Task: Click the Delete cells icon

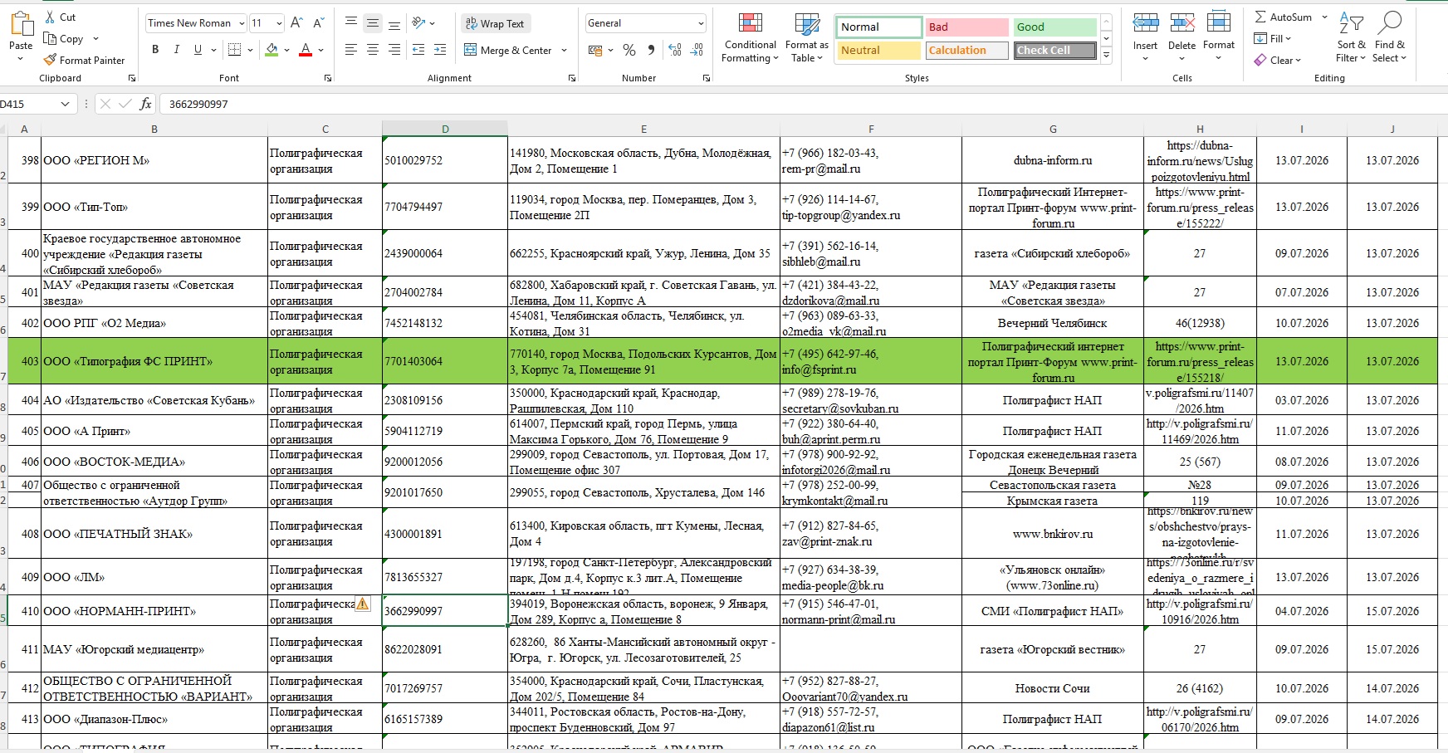Action: pos(1181,23)
